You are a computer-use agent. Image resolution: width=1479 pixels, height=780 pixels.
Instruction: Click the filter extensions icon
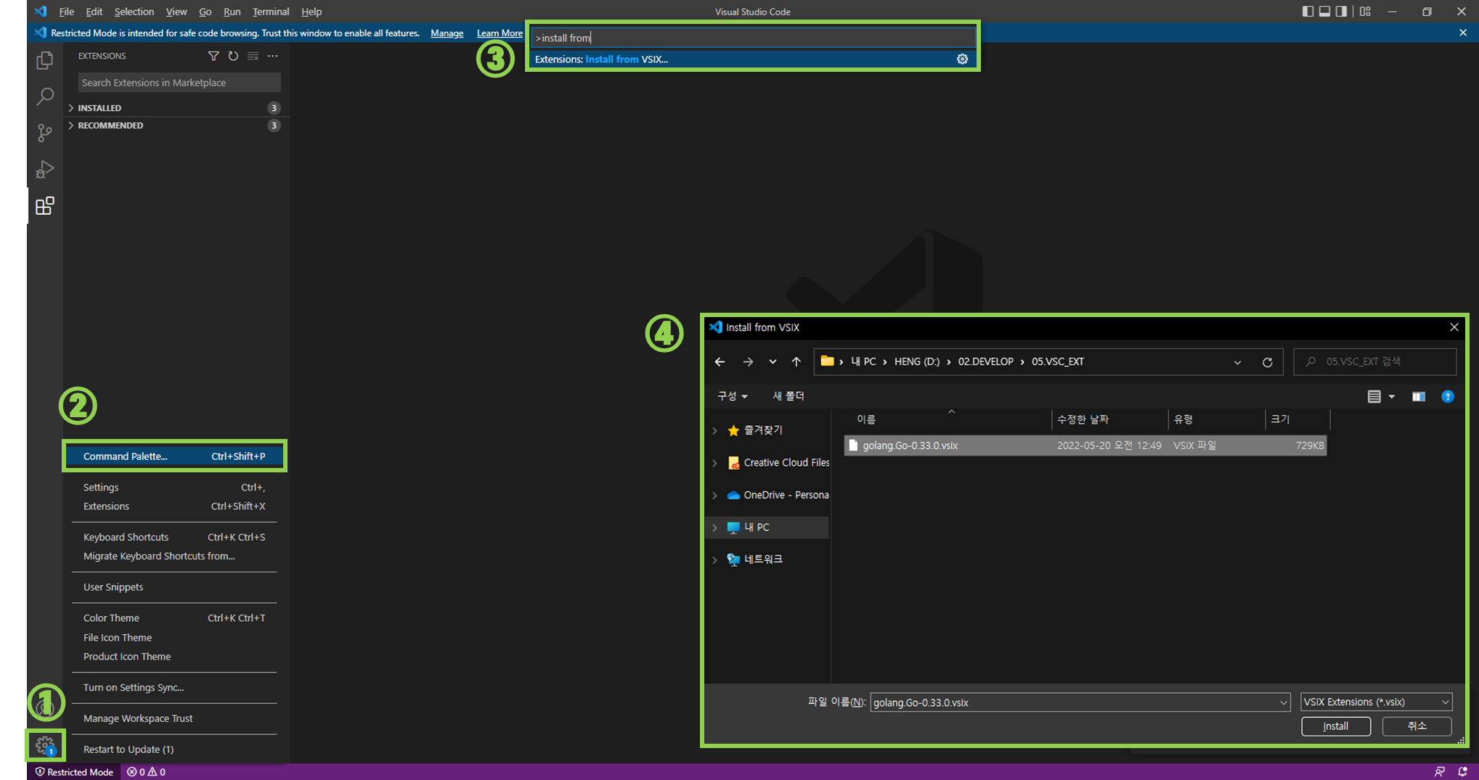click(213, 56)
